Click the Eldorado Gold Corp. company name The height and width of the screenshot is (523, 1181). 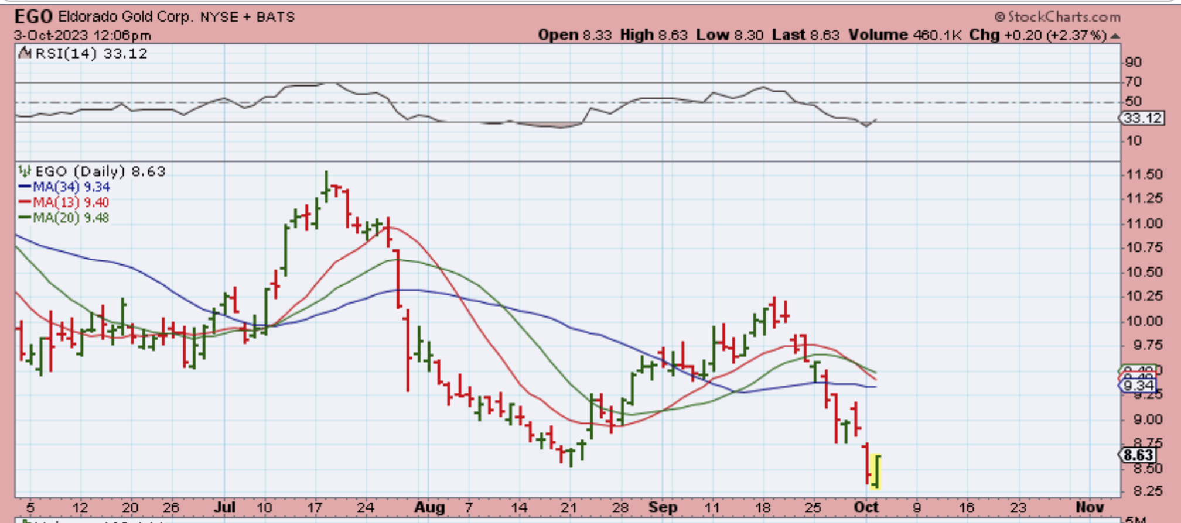pyautogui.click(x=125, y=16)
